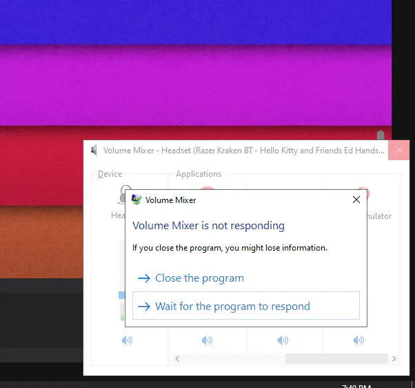This screenshot has height=388, width=415.
Task: Mute the last application's speaker icon
Action: [358, 340]
